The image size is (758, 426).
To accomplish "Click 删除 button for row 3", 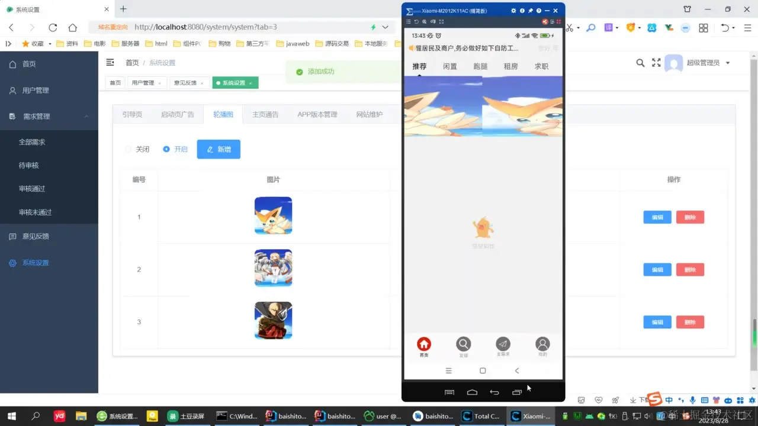I will (690, 322).
